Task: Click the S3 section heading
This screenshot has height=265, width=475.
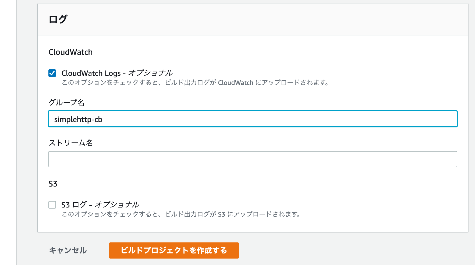Action: coord(53,184)
